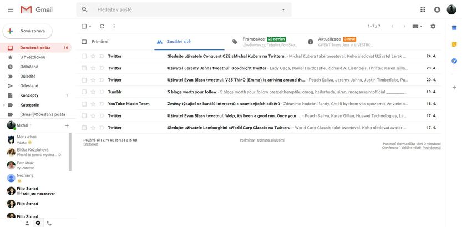Switch to contacts view in the chat bar
The width and height of the screenshot is (462, 227).
[27, 223]
